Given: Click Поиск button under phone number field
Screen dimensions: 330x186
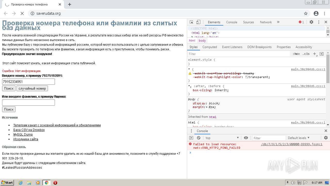Looking at the screenshot, I should pos(9,88).
